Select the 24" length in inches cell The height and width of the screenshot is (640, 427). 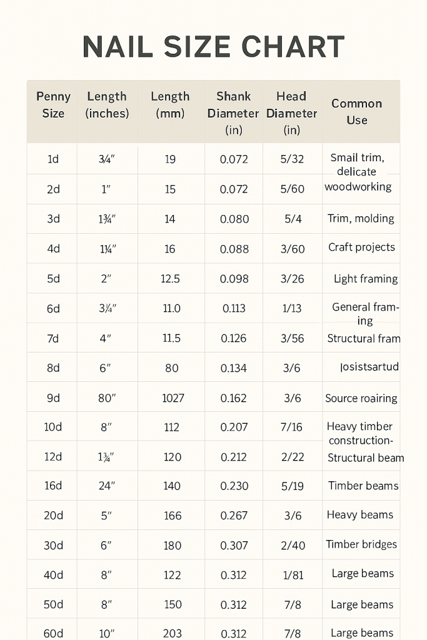coord(105,486)
